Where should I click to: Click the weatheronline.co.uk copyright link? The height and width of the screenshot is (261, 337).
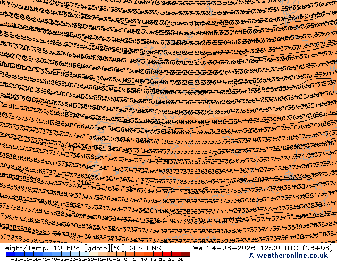pyautogui.click(x=288, y=256)
